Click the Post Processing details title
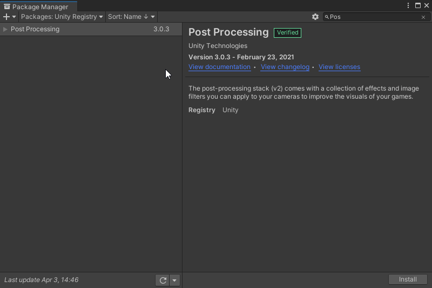This screenshot has height=288, width=432. click(228, 32)
